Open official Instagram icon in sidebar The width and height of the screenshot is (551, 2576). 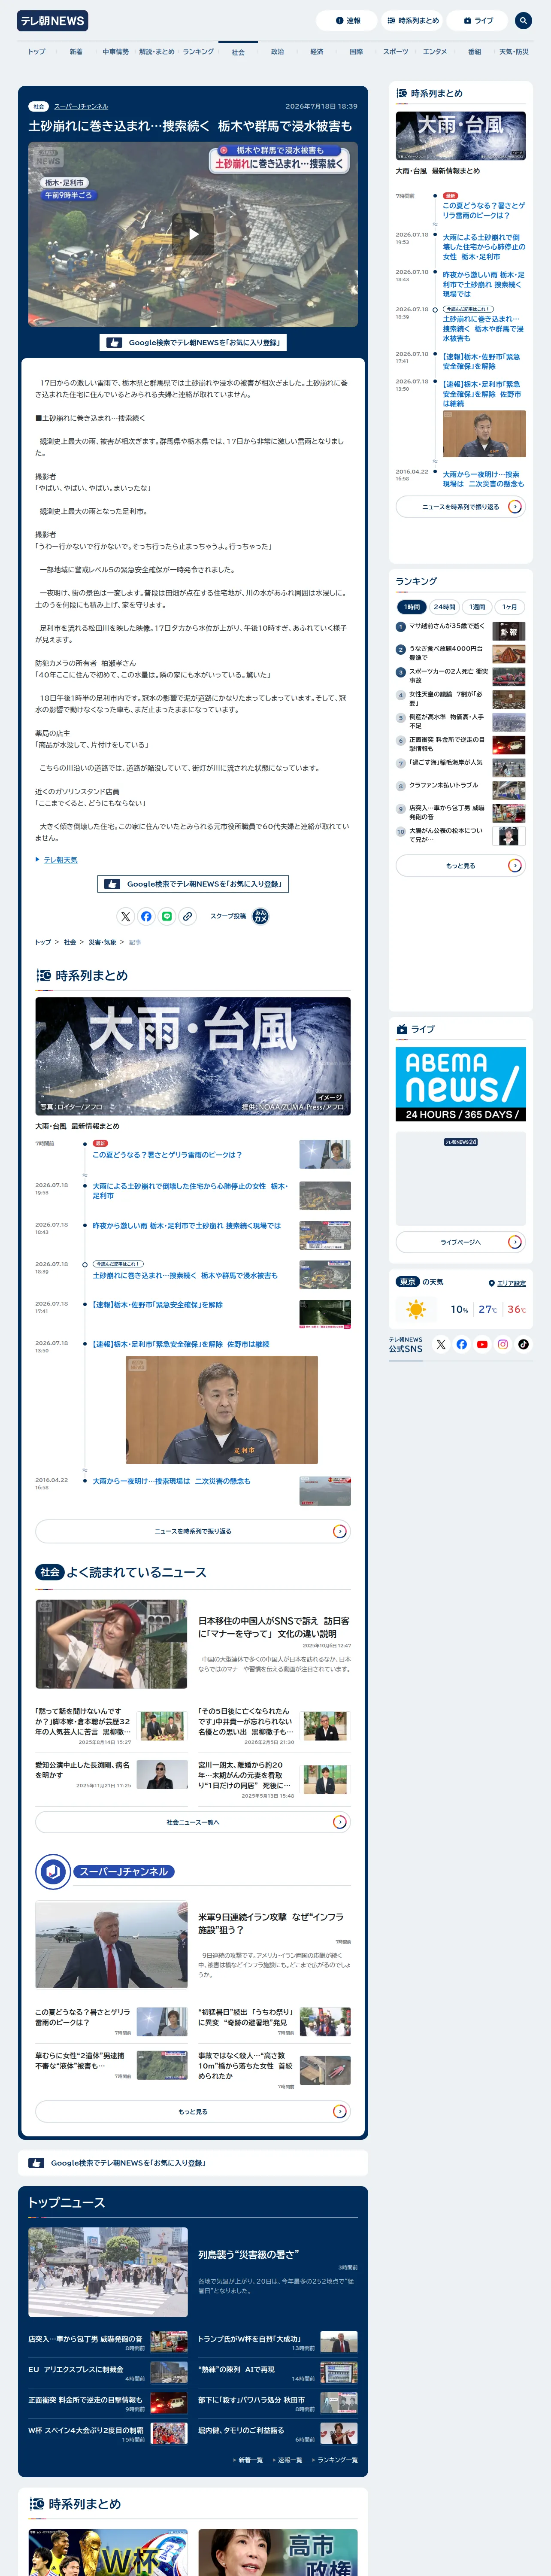[503, 1344]
